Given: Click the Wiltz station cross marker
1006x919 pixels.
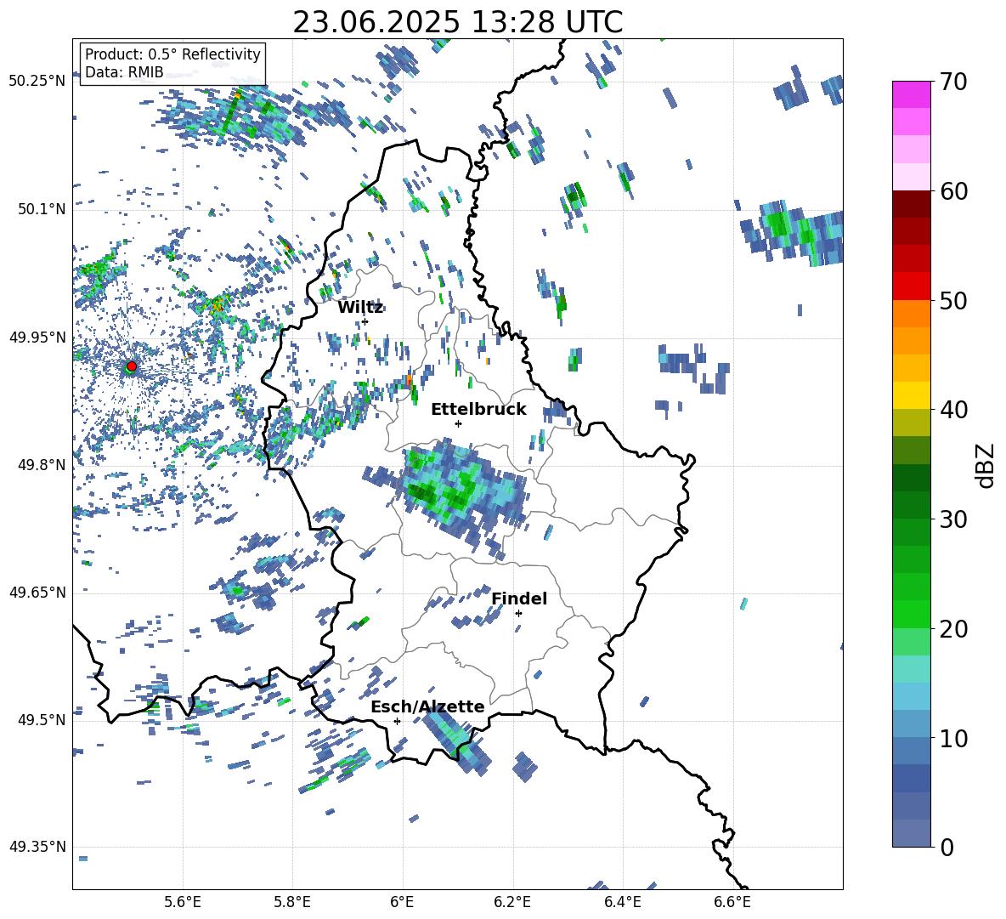Looking at the screenshot, I should point(365,321).
